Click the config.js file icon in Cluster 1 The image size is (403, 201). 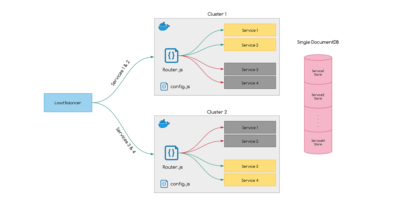(164, 87)
